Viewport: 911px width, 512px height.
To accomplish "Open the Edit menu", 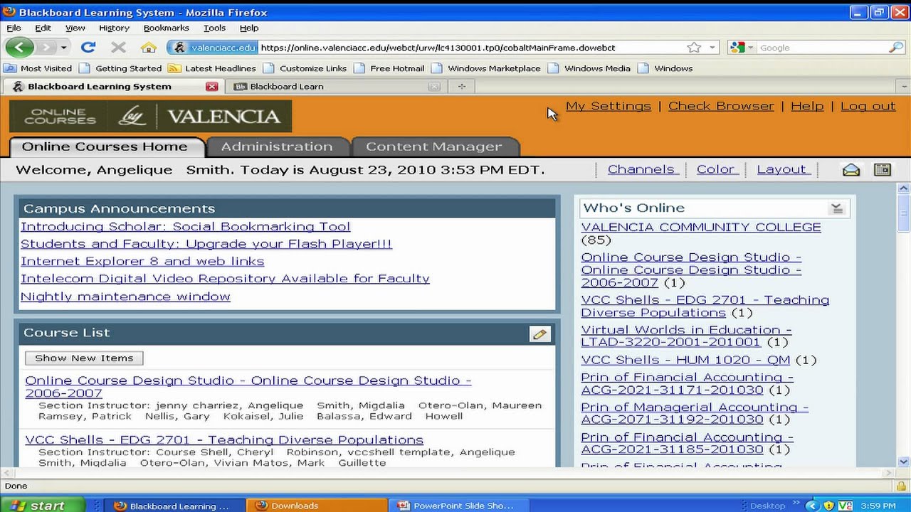I will click(43, 28).
